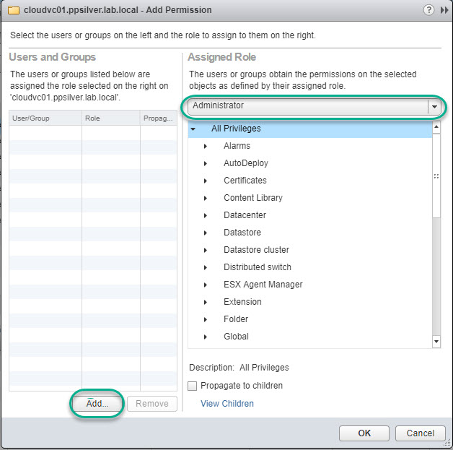Sort by Role column header
453x450 pixels.
point(111,118)
